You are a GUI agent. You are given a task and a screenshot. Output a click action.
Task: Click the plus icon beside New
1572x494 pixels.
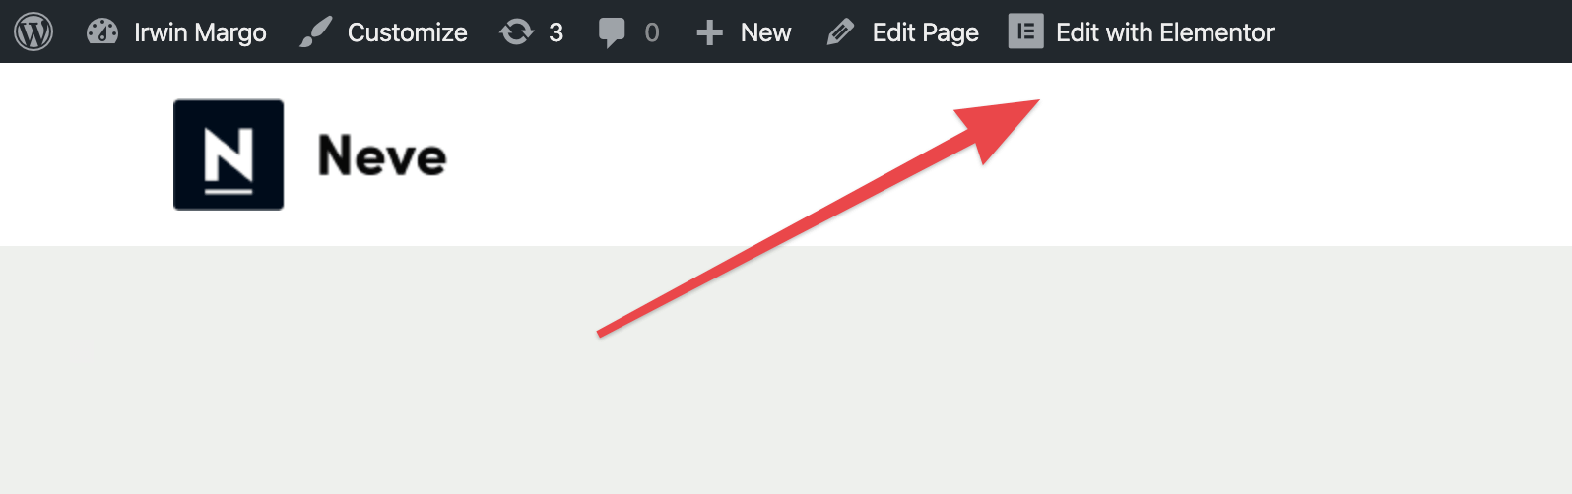[x=709, y=33]
